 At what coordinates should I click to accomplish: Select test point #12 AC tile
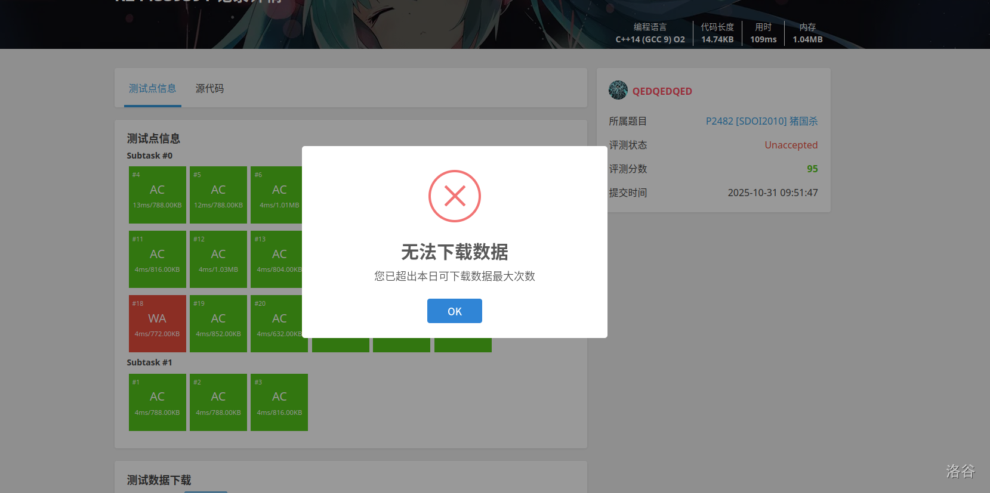(x=218, y=259)
